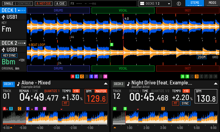
Task: Click Deck 1 blue DECK1 badge
Action: tap(9, 84)
